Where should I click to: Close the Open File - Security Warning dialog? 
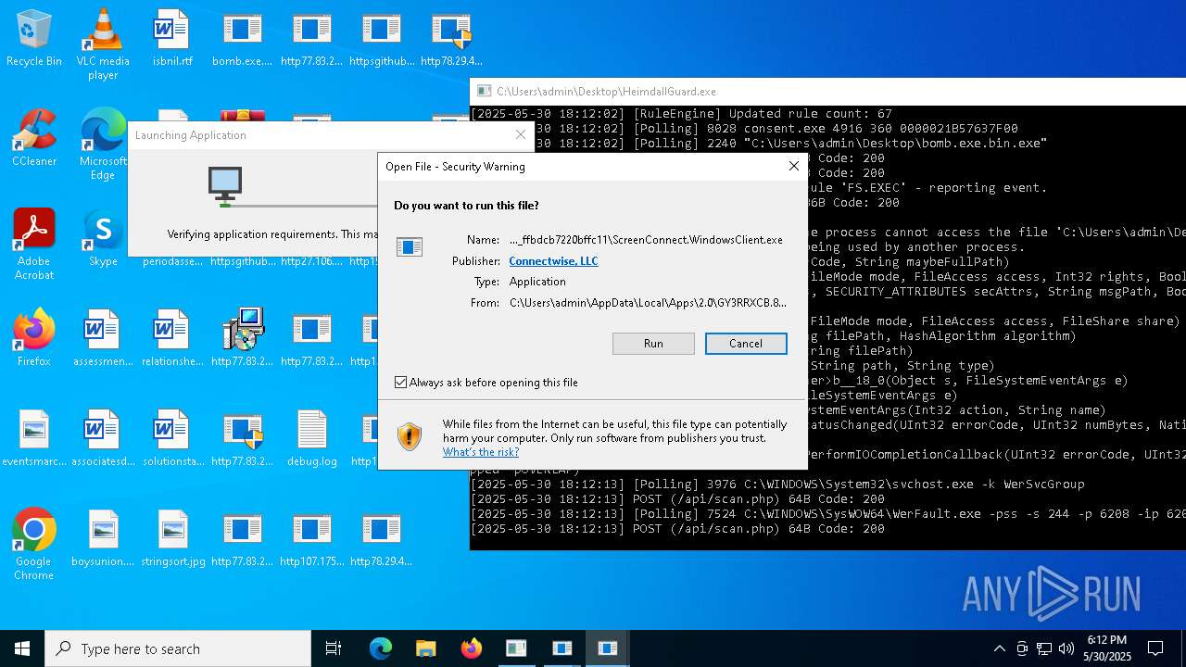(793, 166)
